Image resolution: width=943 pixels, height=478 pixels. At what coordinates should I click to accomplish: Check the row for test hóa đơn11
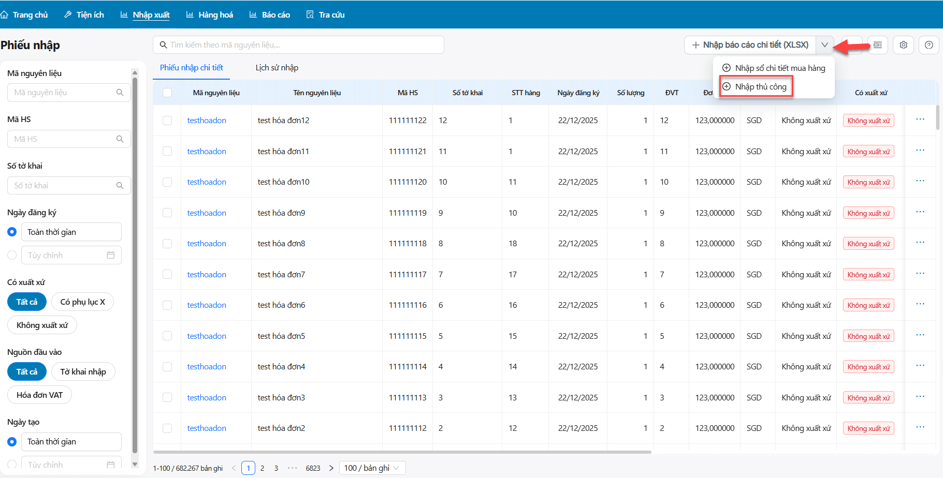coord(167,151)
